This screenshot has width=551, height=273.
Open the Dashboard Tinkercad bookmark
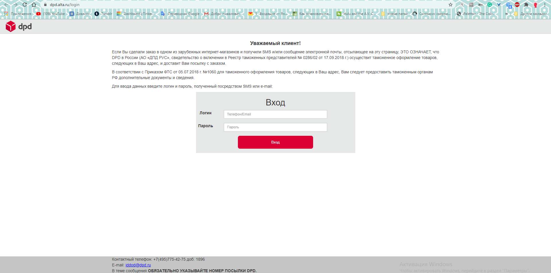136,14
